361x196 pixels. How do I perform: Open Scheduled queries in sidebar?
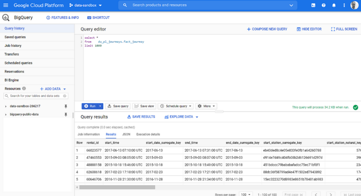click(37, 63)
